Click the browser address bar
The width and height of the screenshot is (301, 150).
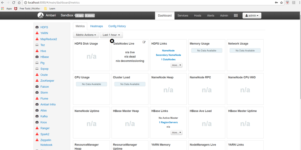coord(150,3)
